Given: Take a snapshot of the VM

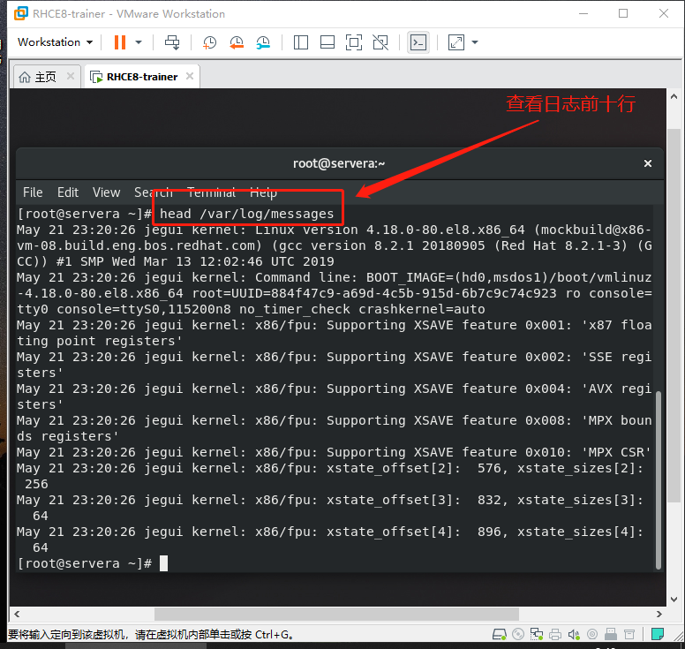Looking at the screenshot, I should click(210, 42).
